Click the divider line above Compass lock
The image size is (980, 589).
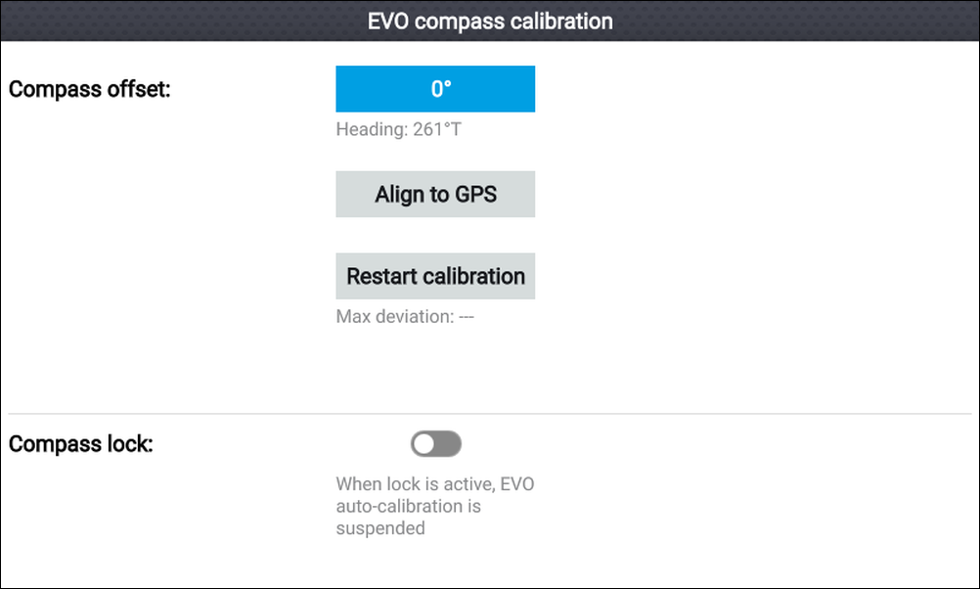[490, 413]
